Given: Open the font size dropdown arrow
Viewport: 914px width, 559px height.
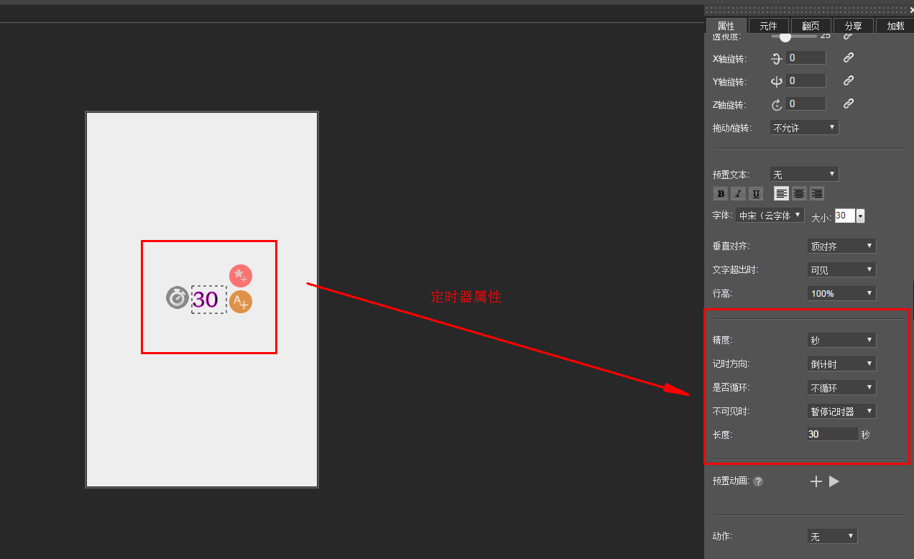Looking at the screenshot, I should pos(860,216).
